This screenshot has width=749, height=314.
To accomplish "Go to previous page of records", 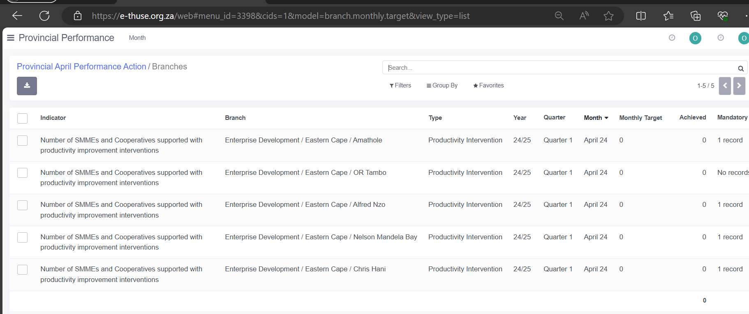I will pos(725,86).
